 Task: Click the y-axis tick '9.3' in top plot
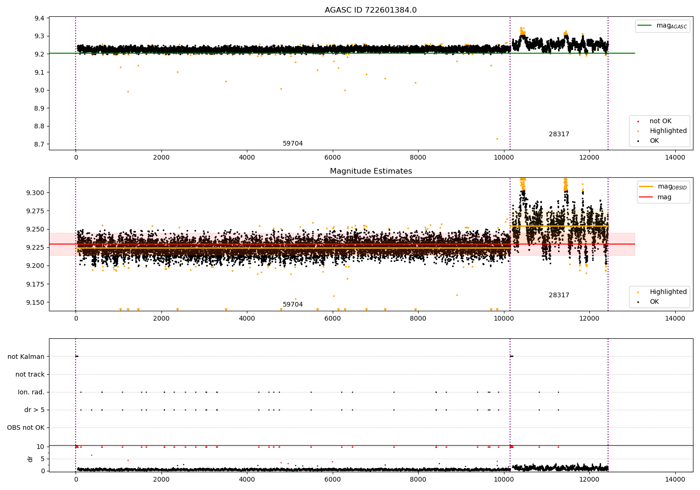[x=40, y=36]
